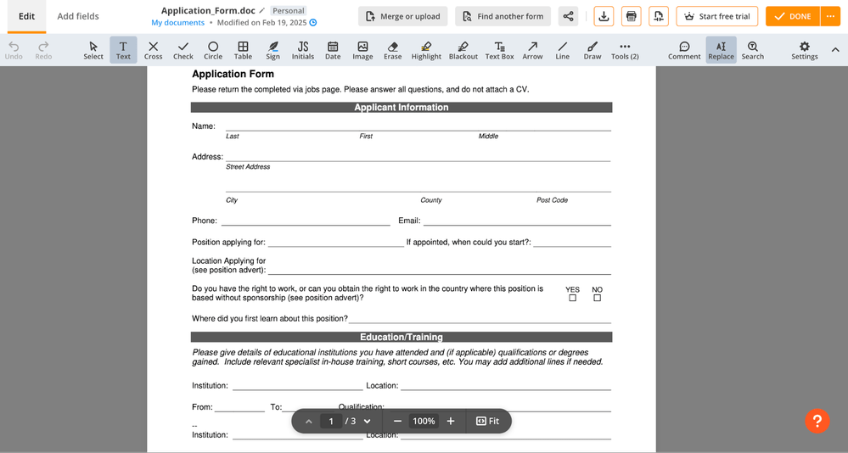848x453 pixels.
Task: Click the export page icon button
Action: pyautogui.click(x=658, y=16)
